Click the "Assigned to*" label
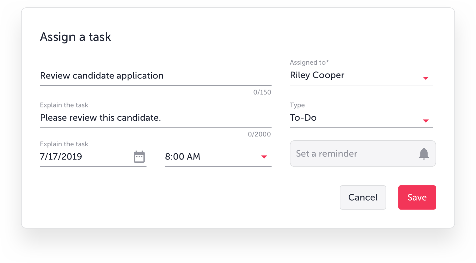476x263 pixels. [x=309, y=63]
